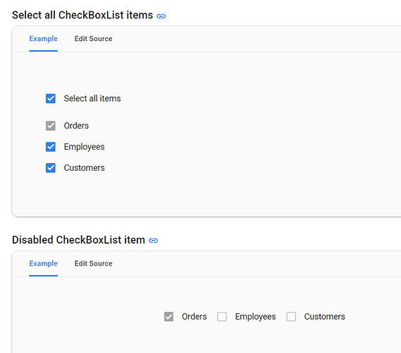Click anchor link icon beside Disabled CheckBoxList item
Image resolution: width=401 pixels, height=353 pixels.
coord(153,241)
